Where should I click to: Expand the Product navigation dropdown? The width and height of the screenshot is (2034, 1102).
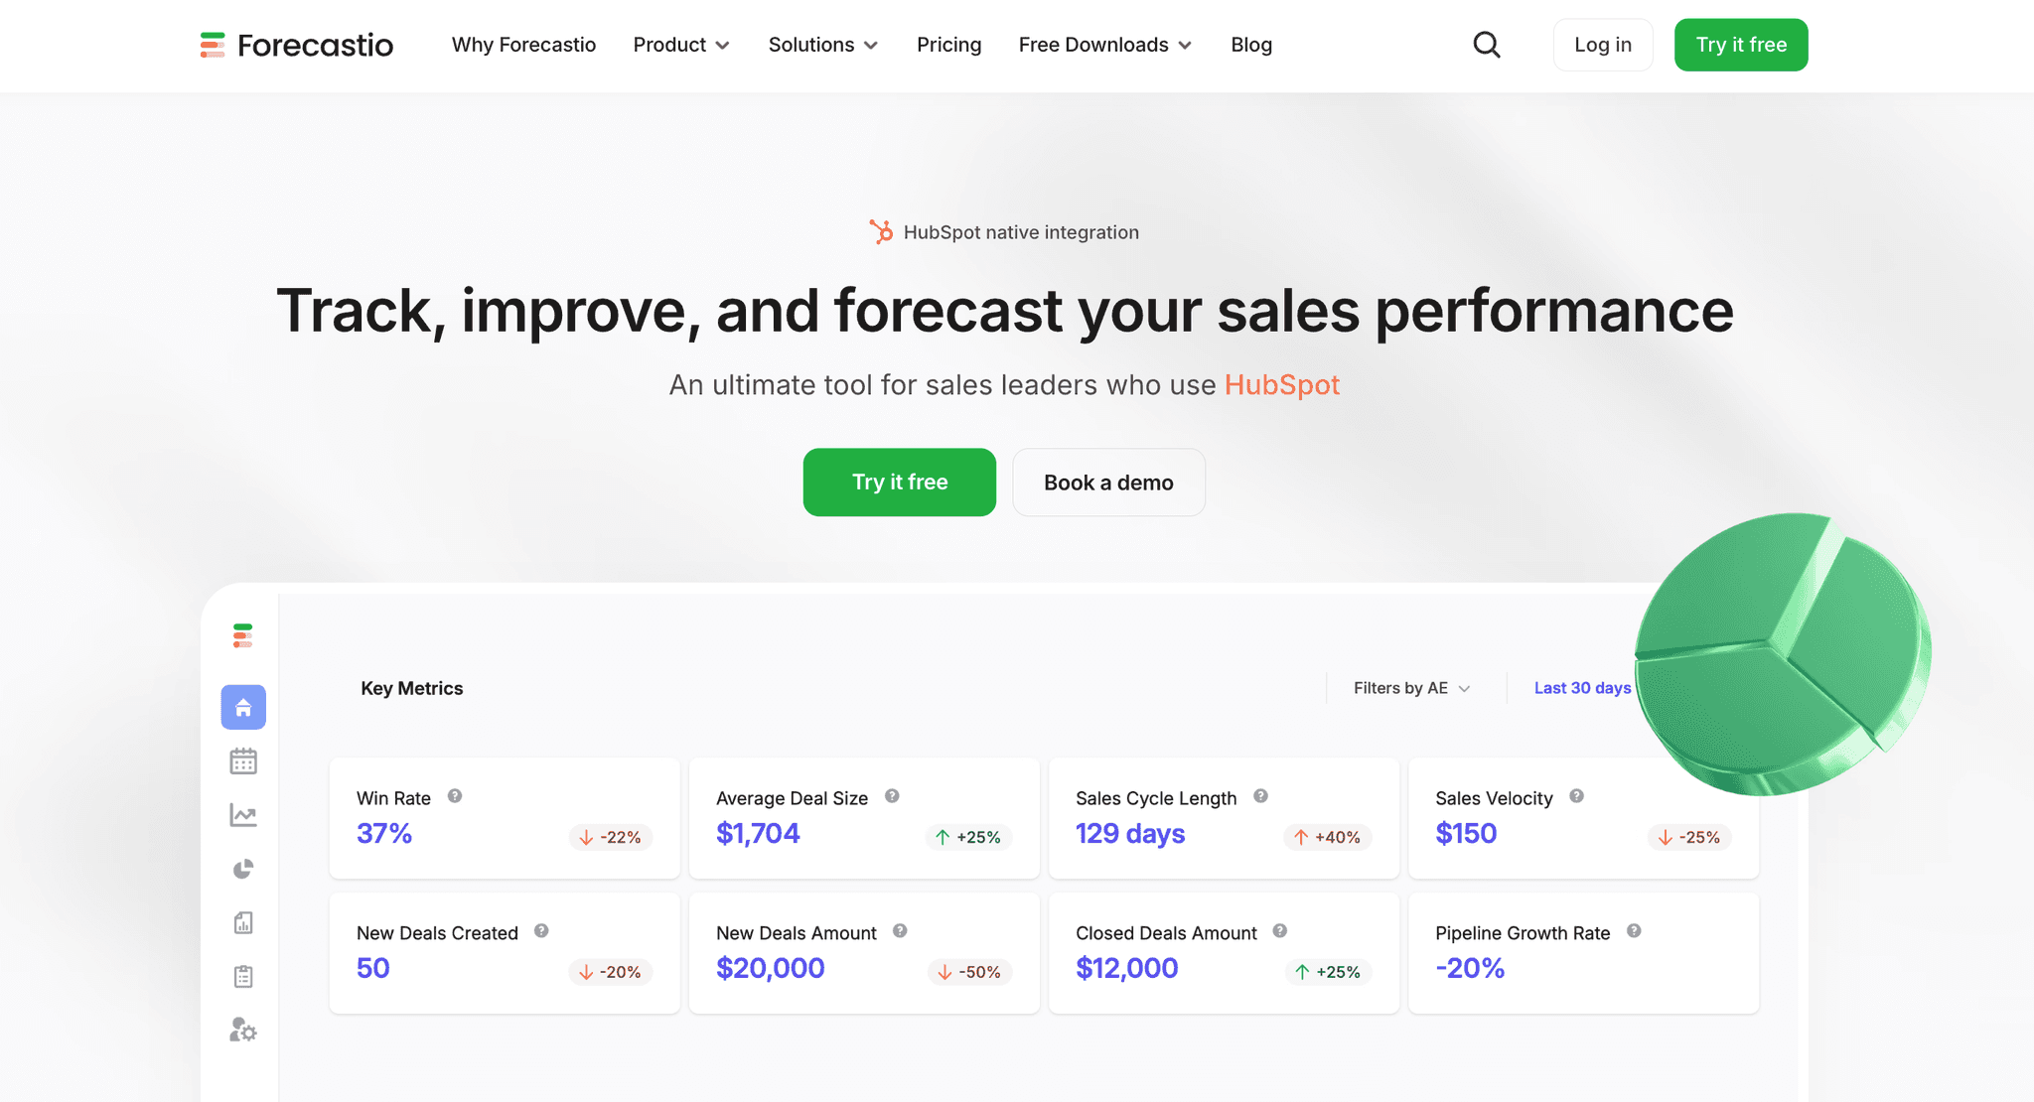point(681,45)
